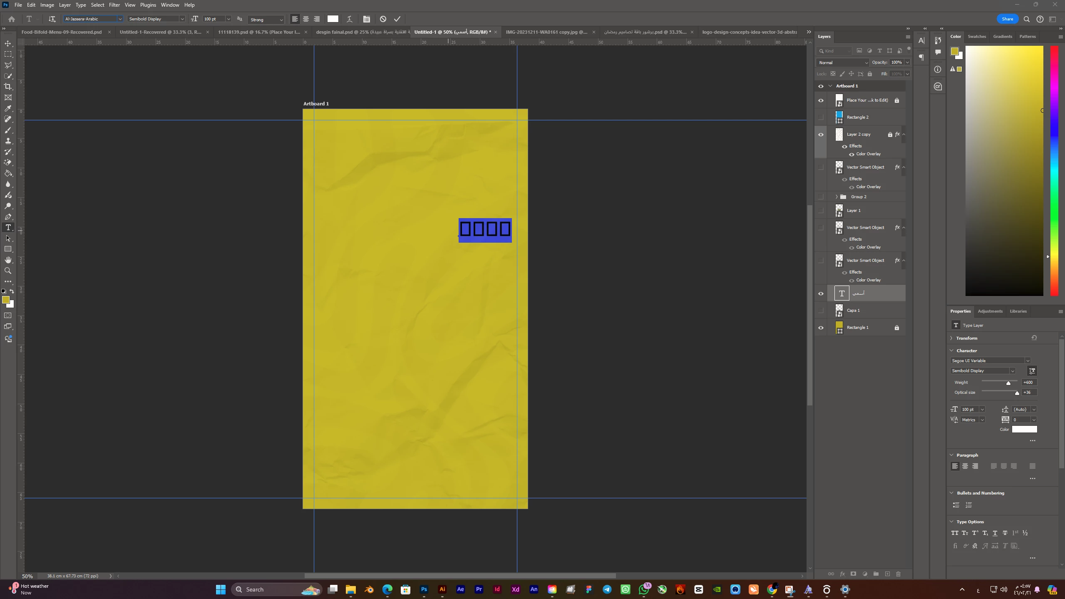1065x599 pixels.
Task: Switch to the Swatches tab
Action: [976, 37]
